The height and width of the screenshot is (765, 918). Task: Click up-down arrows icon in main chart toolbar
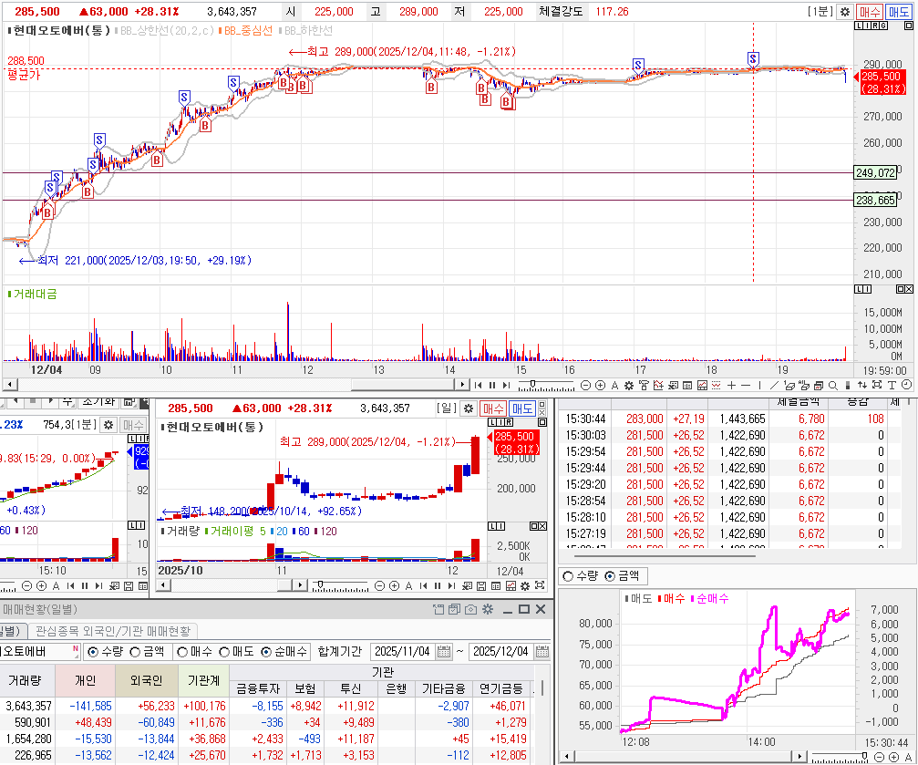(861, 386)
